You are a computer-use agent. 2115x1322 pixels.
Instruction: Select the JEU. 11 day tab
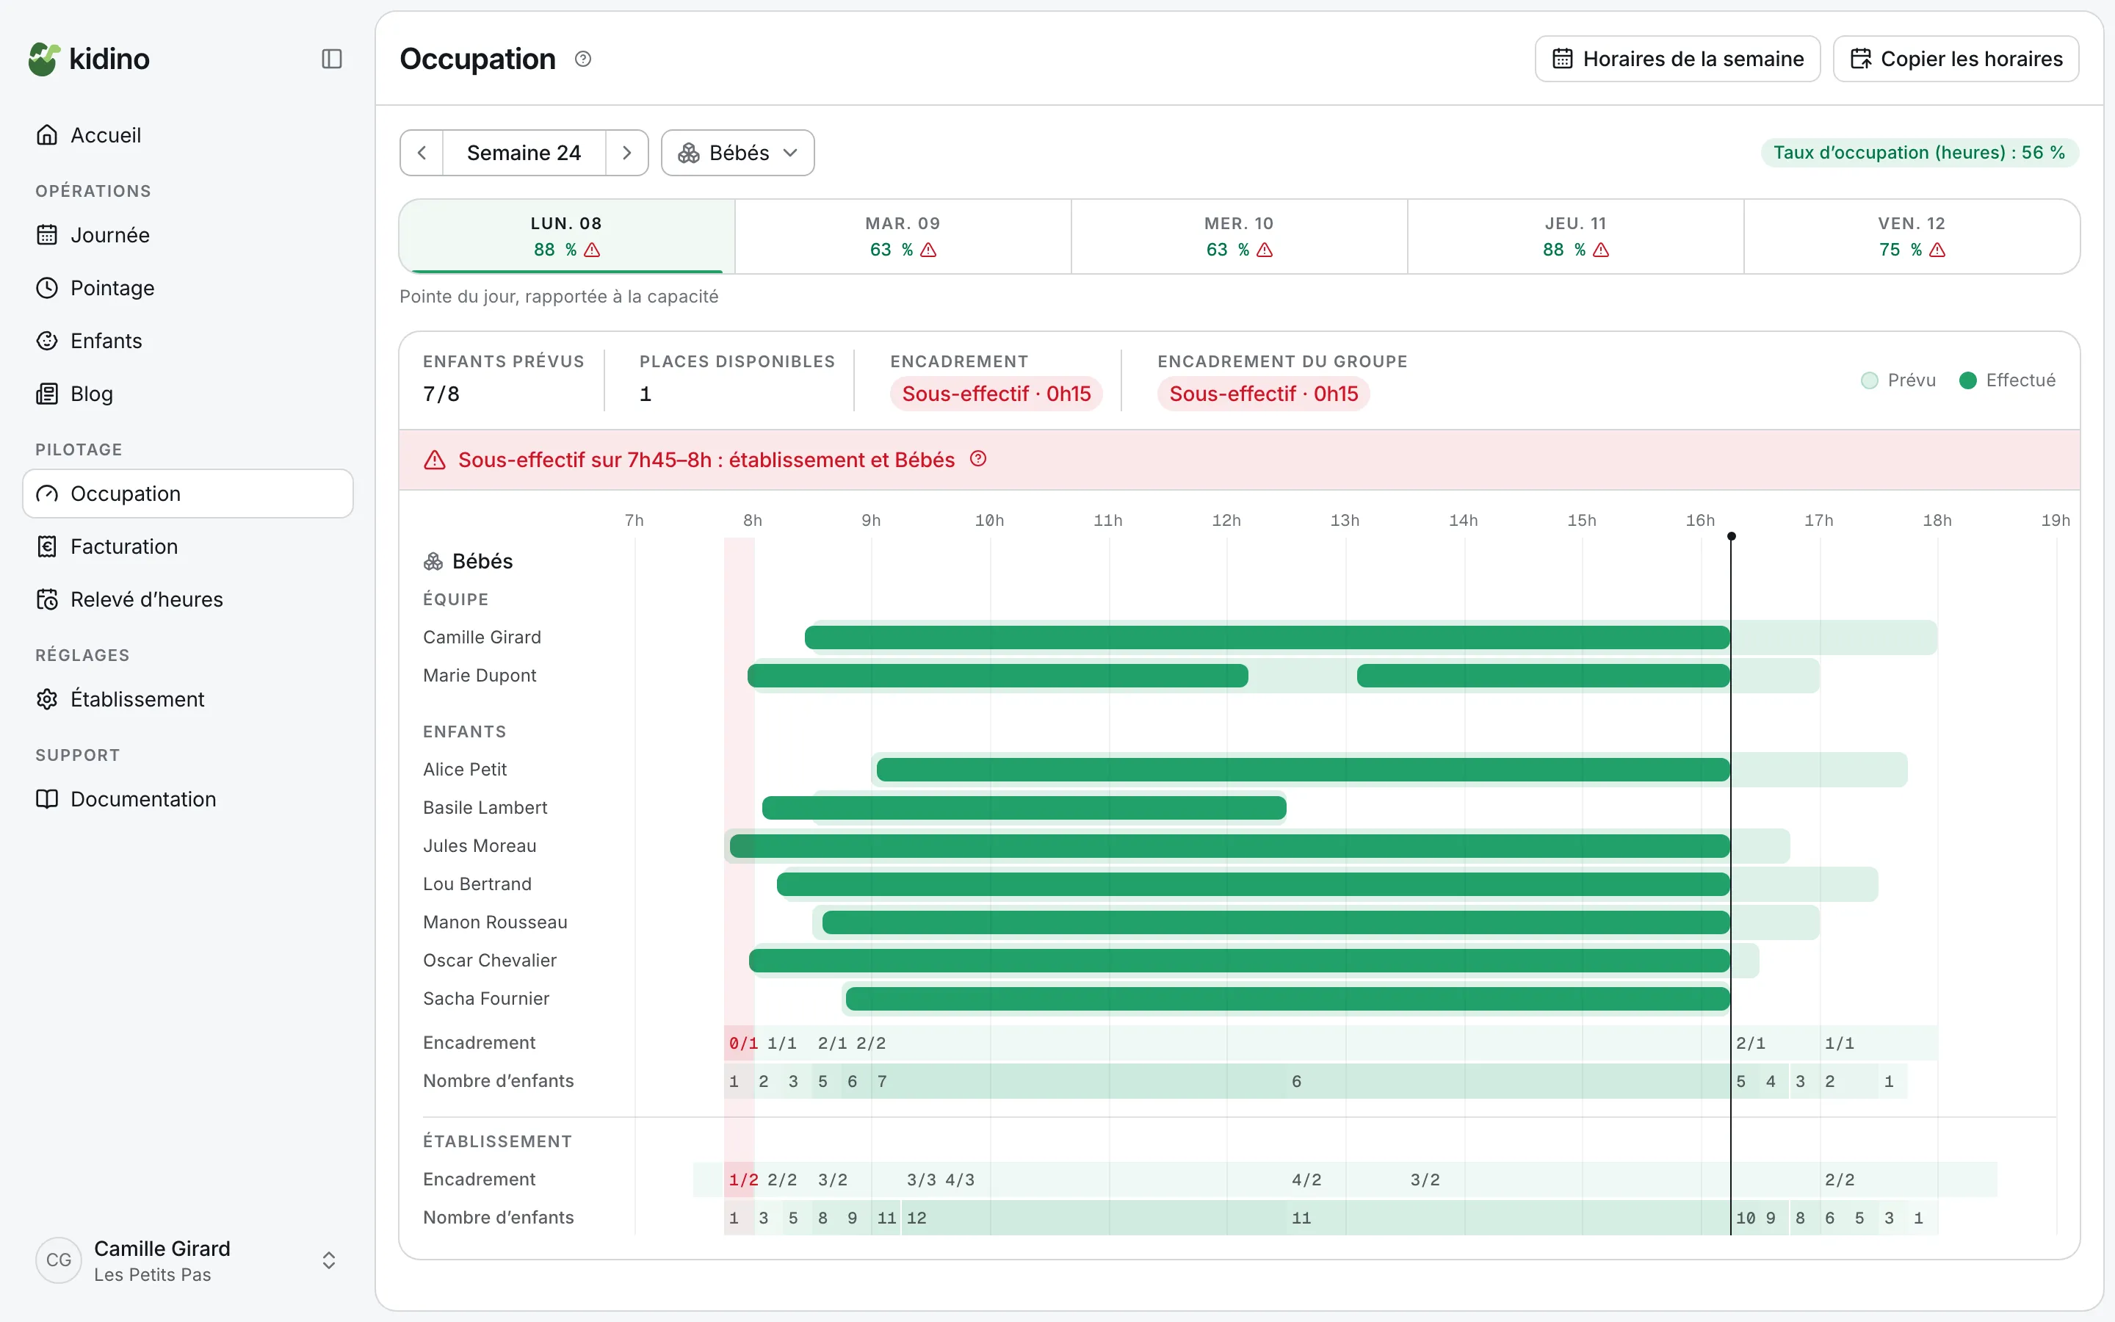1575,236
